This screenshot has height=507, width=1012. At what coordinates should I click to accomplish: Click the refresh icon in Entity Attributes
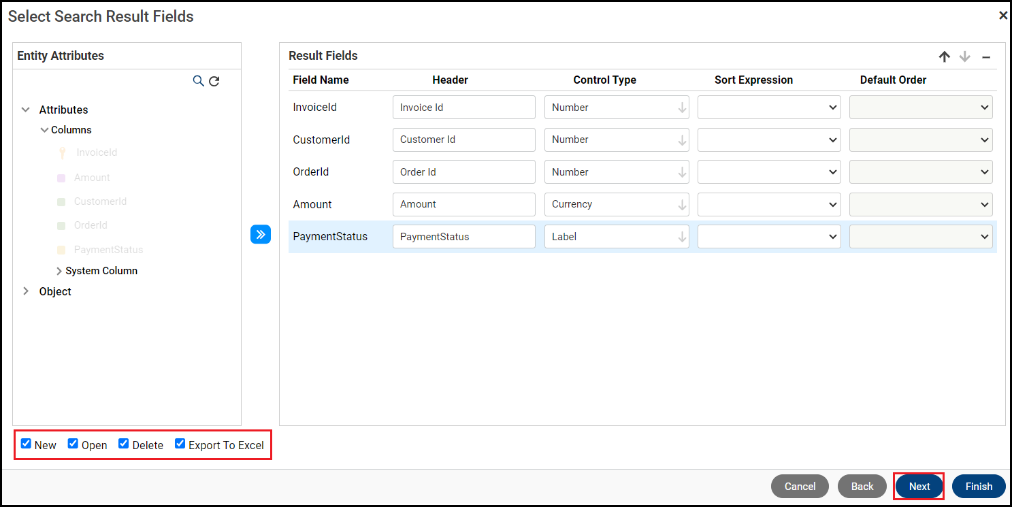(x=214, y=81)
